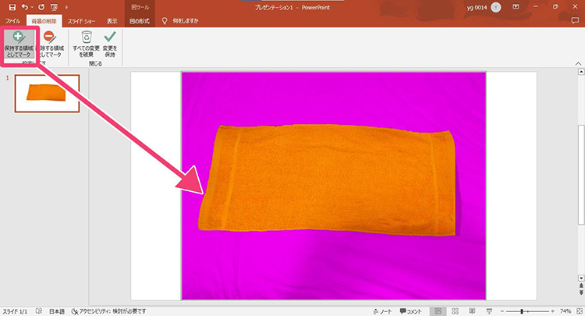Image resolution: width=585 pixels, height=316 pixels.
Task: Click the Redo icon in title bar
Action: (x=41, y=6)
